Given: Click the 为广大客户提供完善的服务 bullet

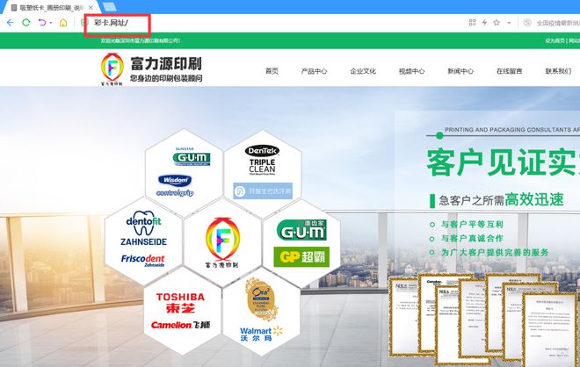Looking at the screenshot, I should [x=495, y=252].
